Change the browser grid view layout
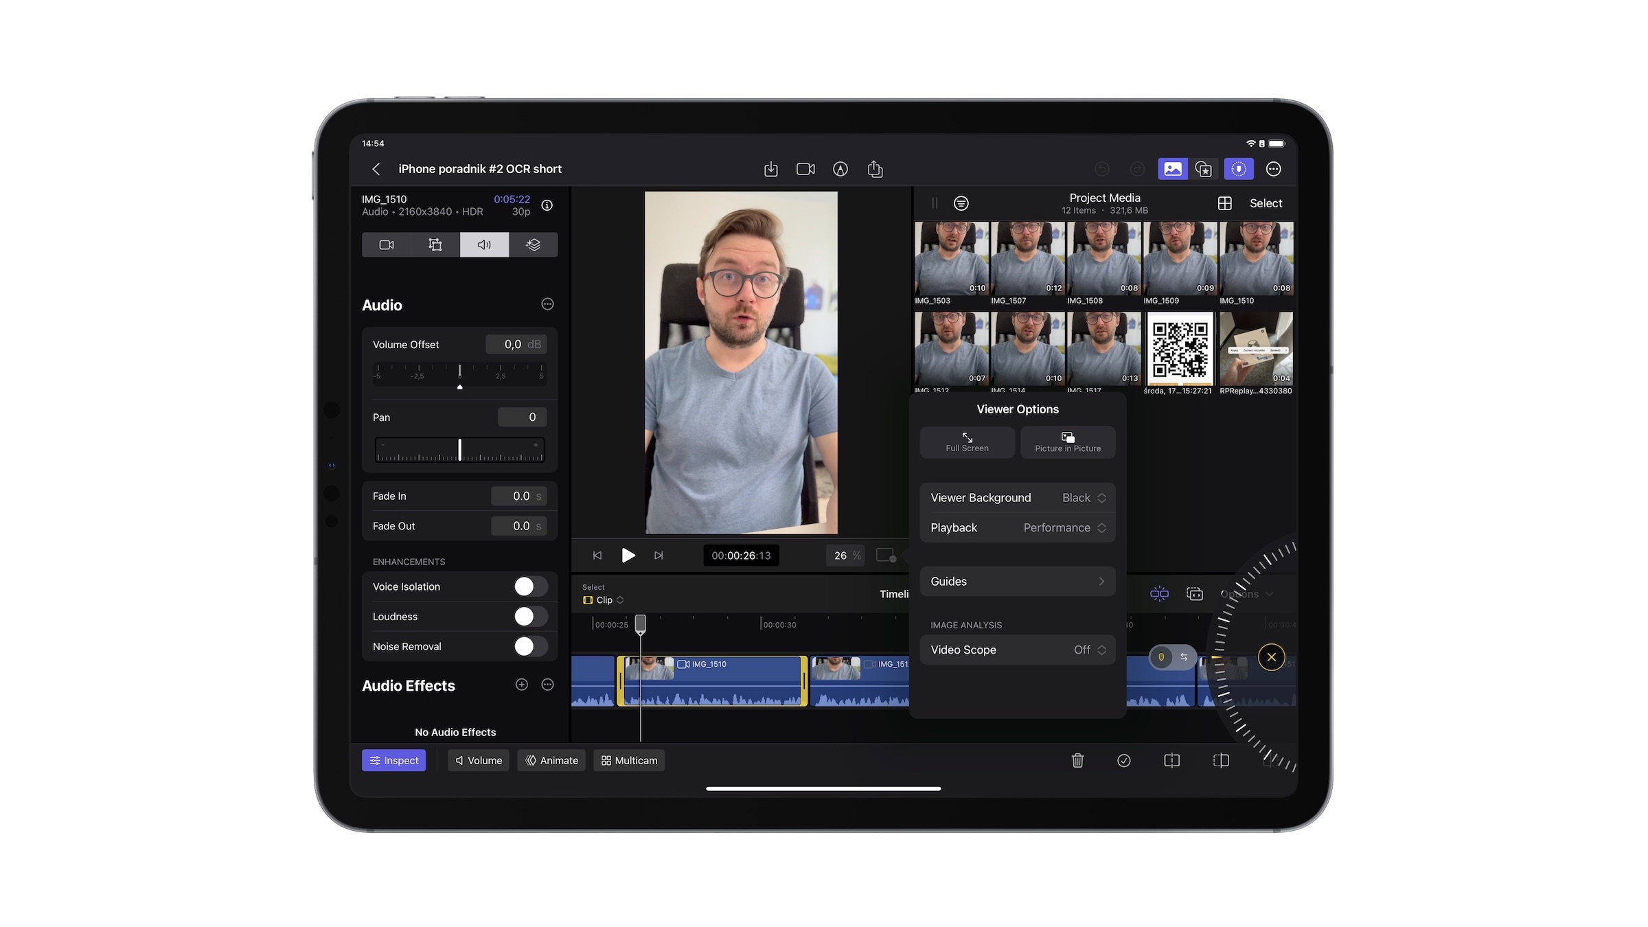This screenshot has width=1648, height=927. point(1225,203)
